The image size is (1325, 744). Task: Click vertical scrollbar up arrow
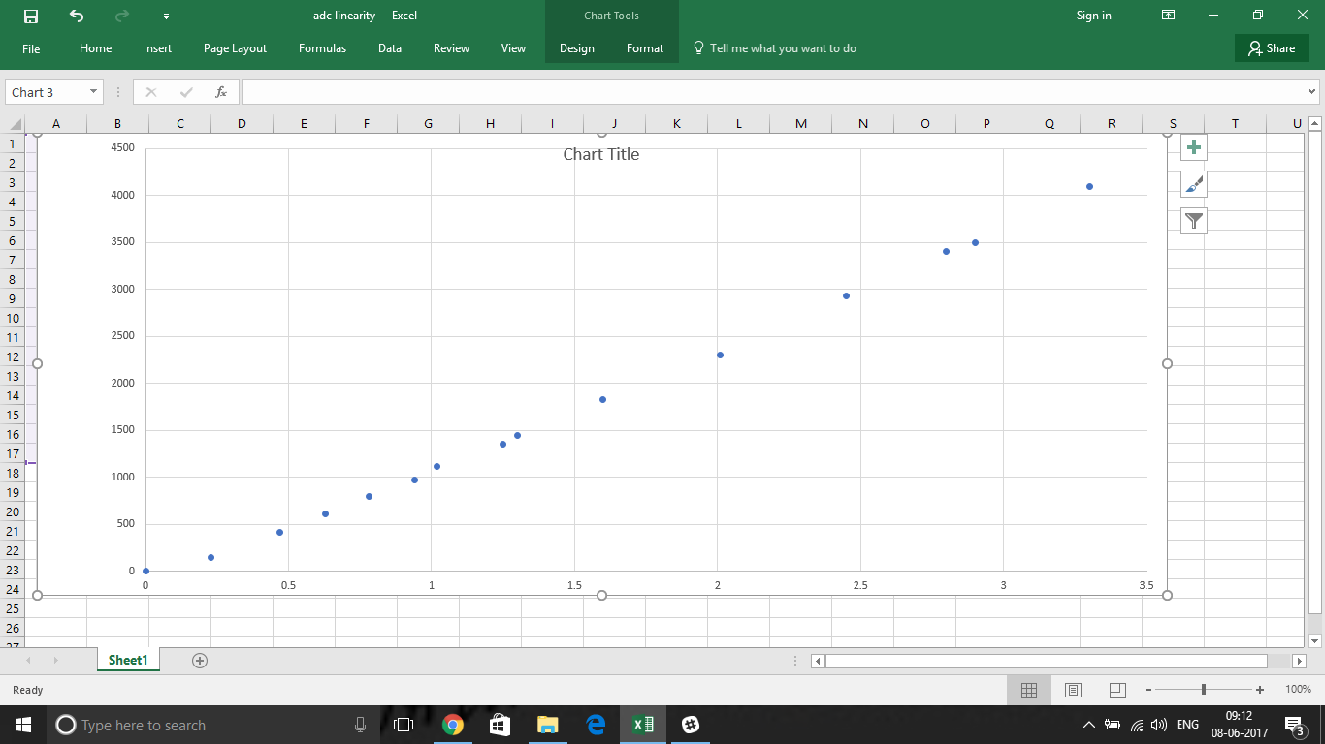tap(1314, 123)
